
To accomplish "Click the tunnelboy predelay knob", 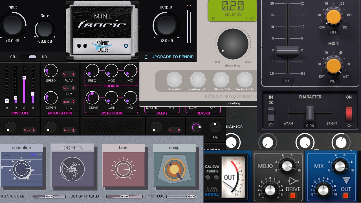I will point(198,80).
